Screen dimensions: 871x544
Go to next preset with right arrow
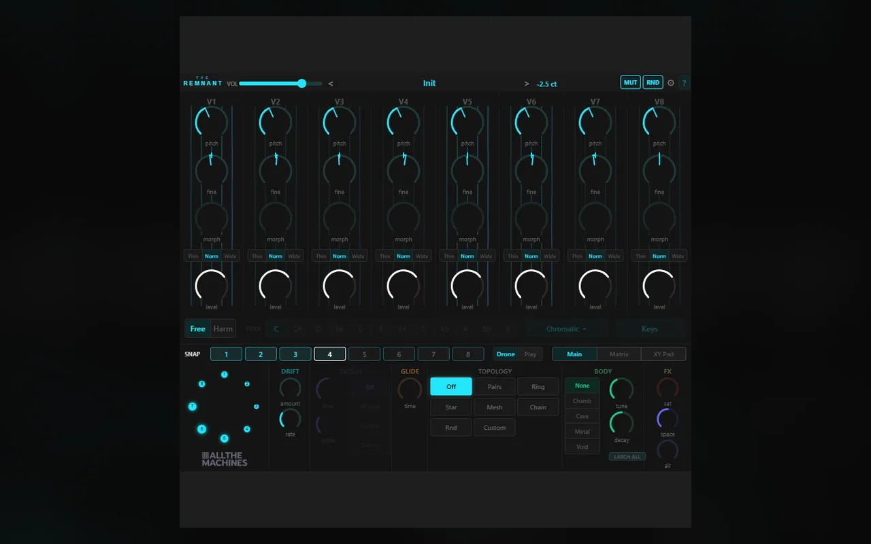coord(527,84)
